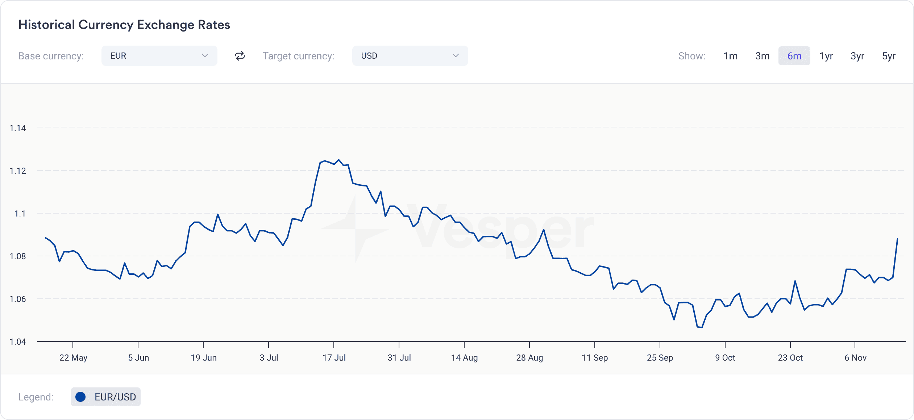The image size is (914, 420).
Task: Show the 1yr time range
Action: [826, 56]
